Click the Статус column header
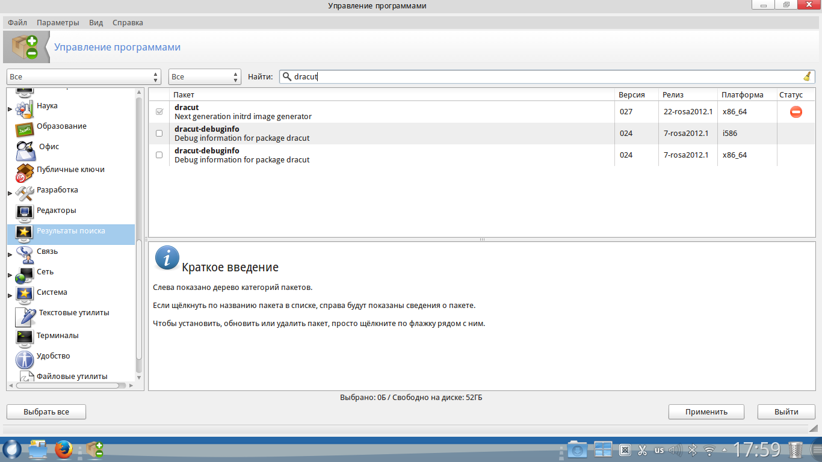Image resolution: width=822 pixels, height=462 pixels. point(796,95)
